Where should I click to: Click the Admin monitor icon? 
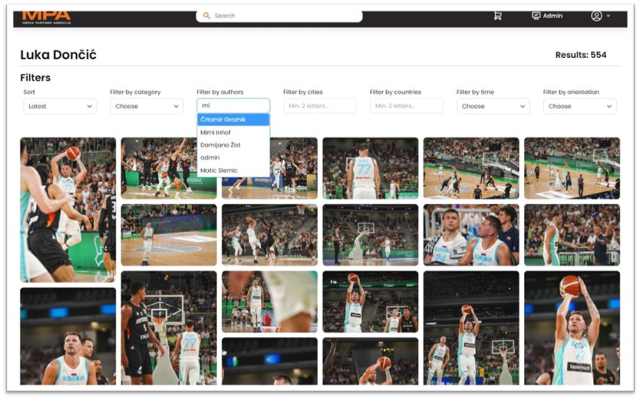pos(535,16)
